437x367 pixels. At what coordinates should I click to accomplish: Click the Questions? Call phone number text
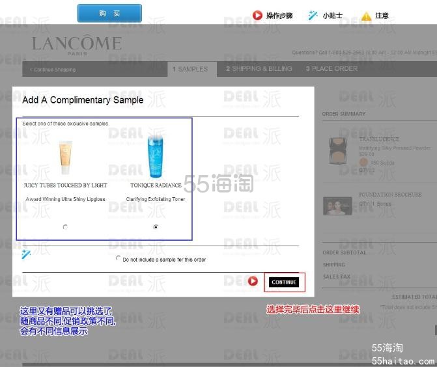coord(364,52)
